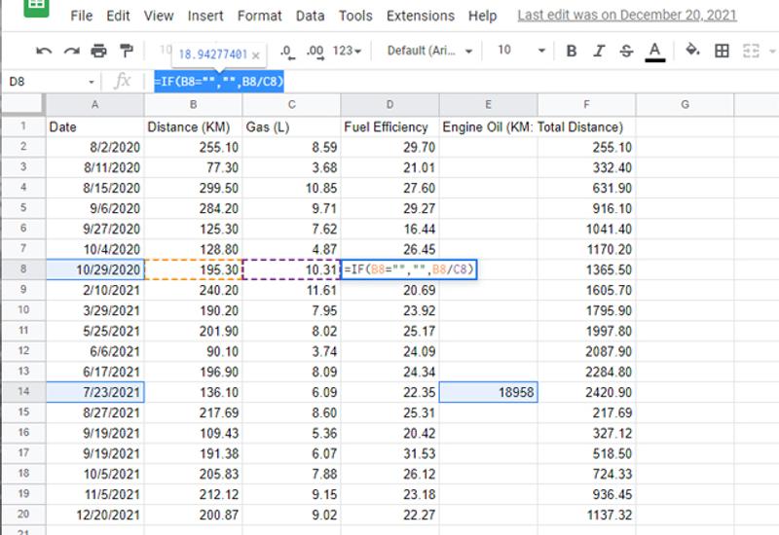779x535 pixels.
Task: Click the Fuel Efficiency header cell
Action: [390, 127]
